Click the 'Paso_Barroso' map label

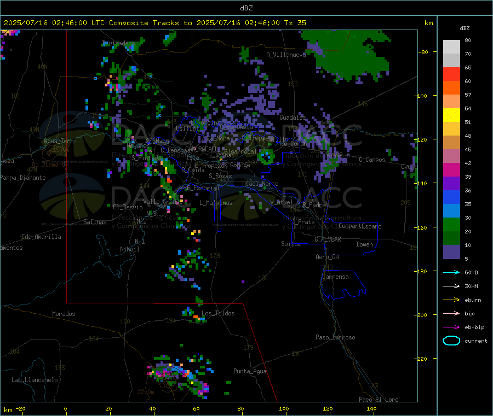[335, 337]
